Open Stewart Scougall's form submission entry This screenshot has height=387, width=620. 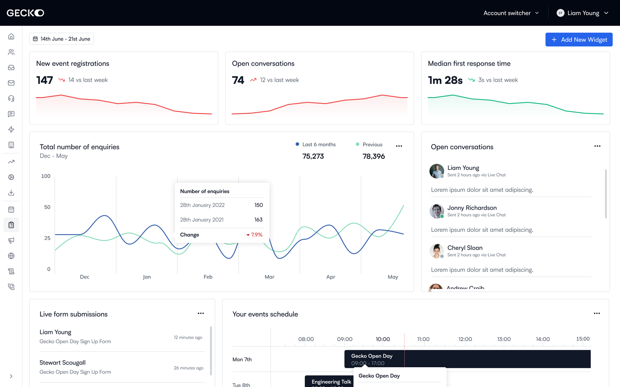122,367
